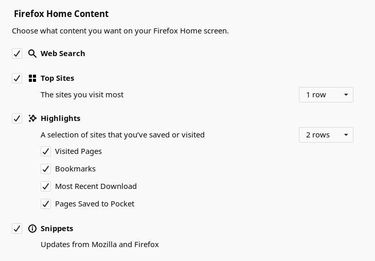Click the Top Sites grid icon
Image resolution: width=375 pixels, height=261 pixels.
[32, 78]
